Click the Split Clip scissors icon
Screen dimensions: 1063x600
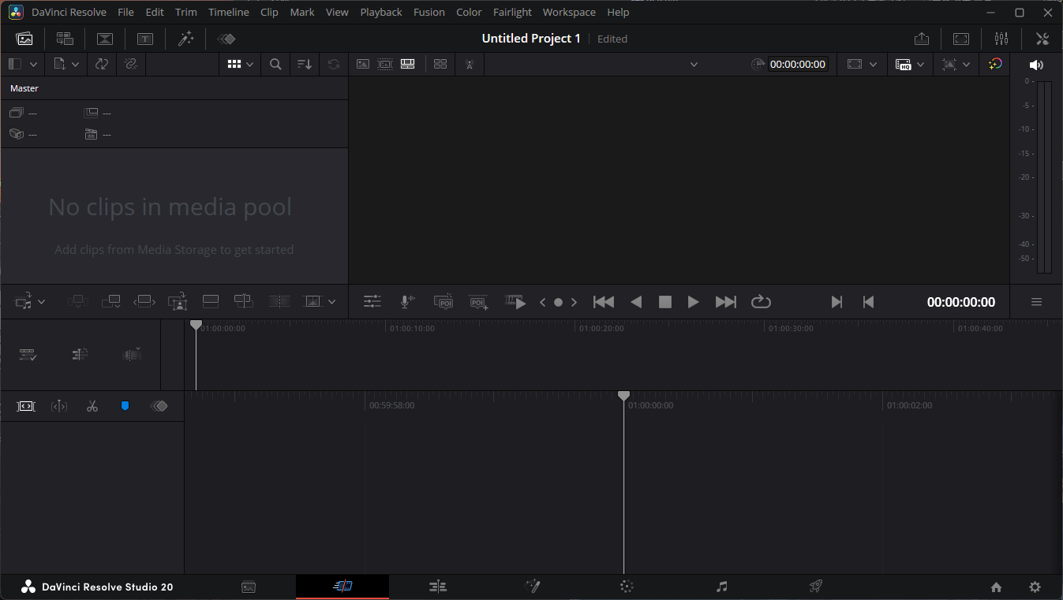[x=92, y=406]
